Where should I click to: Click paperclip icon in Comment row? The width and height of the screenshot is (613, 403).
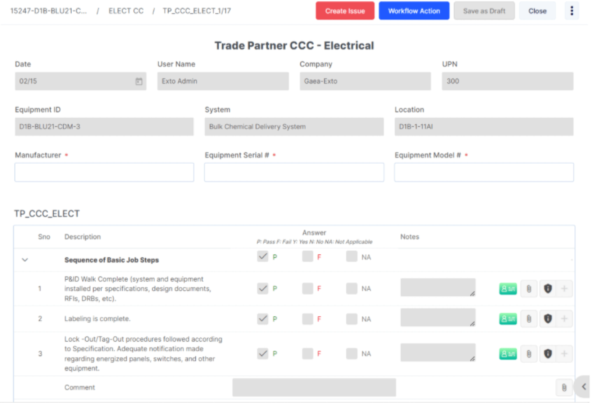[x=564, y=387]
